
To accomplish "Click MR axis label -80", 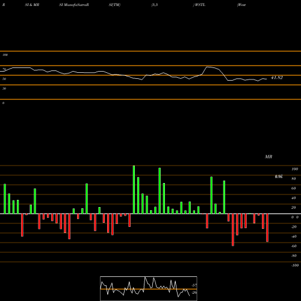I will click(x=294, y=256).
